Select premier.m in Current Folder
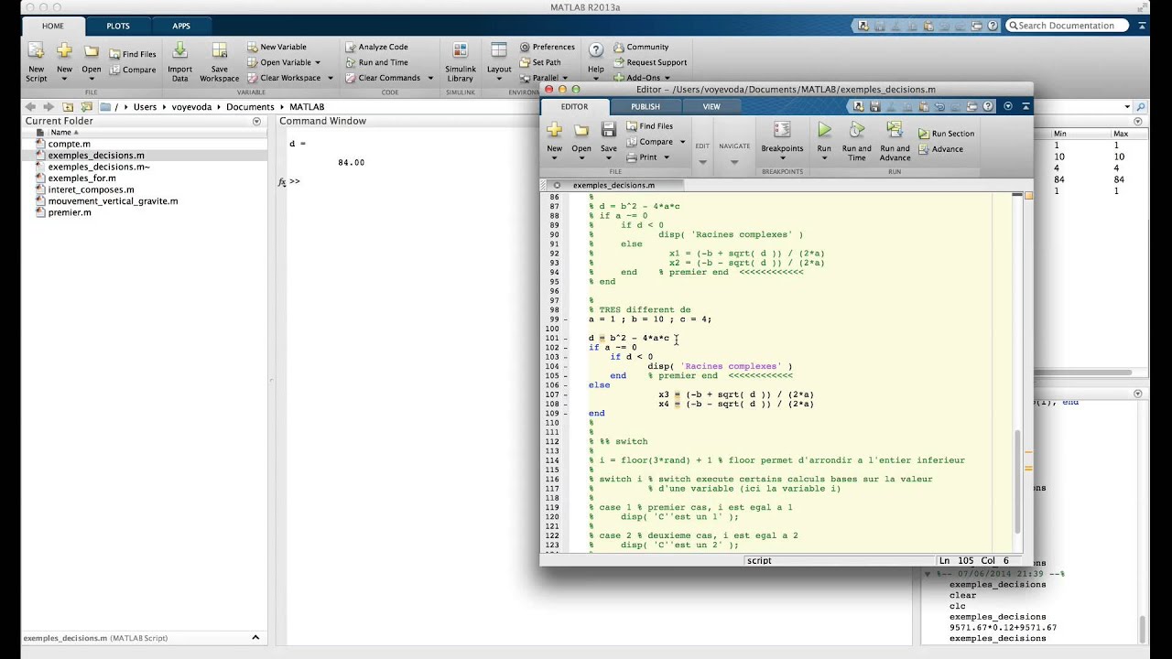This screenshot has width=1172, height=659. coord(70,212)
